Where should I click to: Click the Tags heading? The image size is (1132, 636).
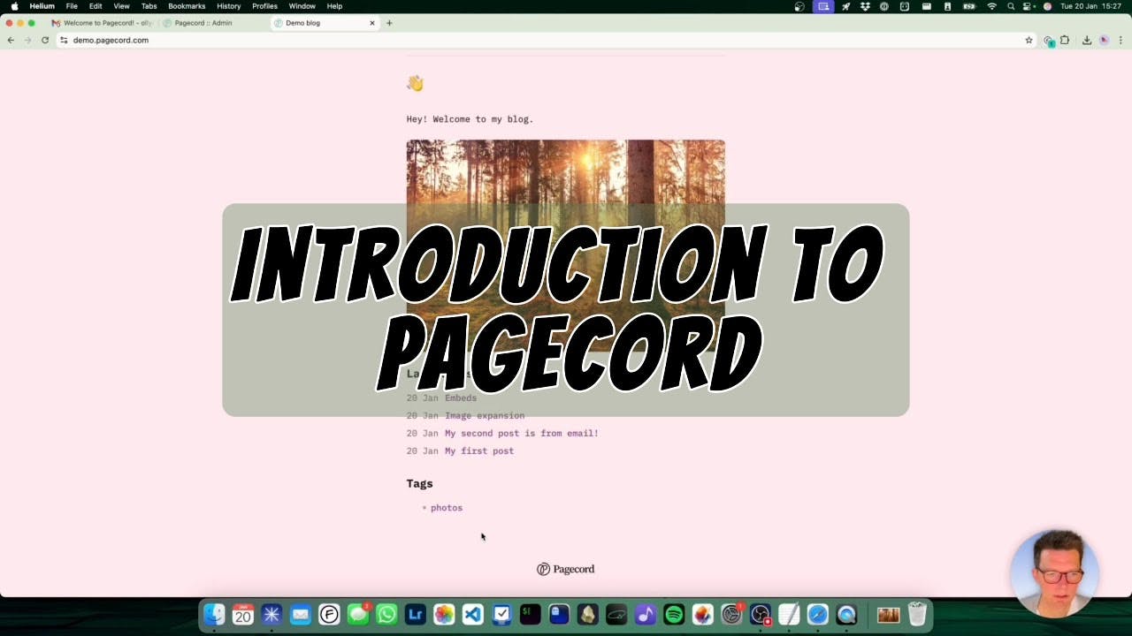click(419, 483)
